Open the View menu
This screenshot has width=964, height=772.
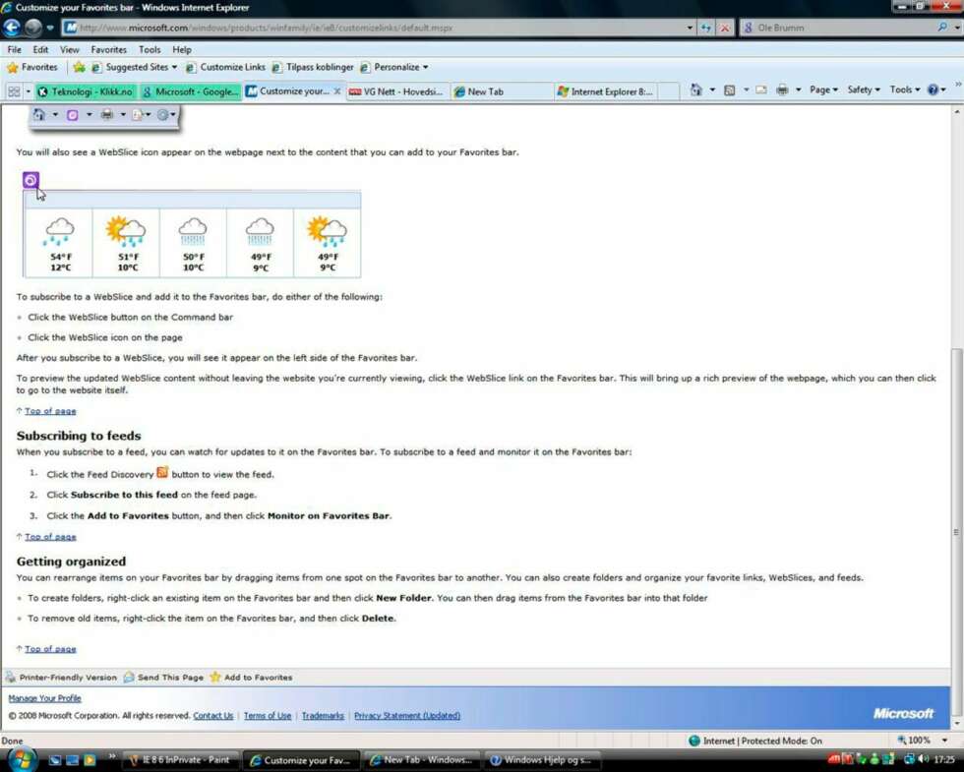click(70, 50)
